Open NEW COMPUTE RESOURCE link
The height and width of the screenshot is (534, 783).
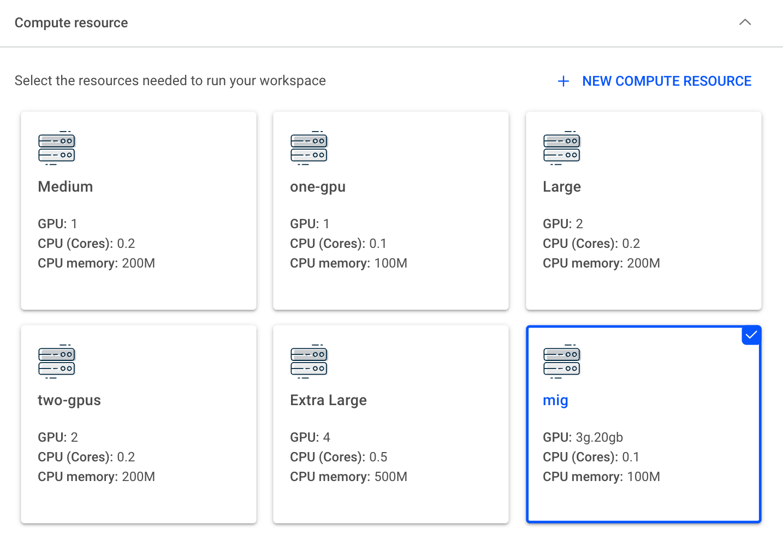point(667,81)
